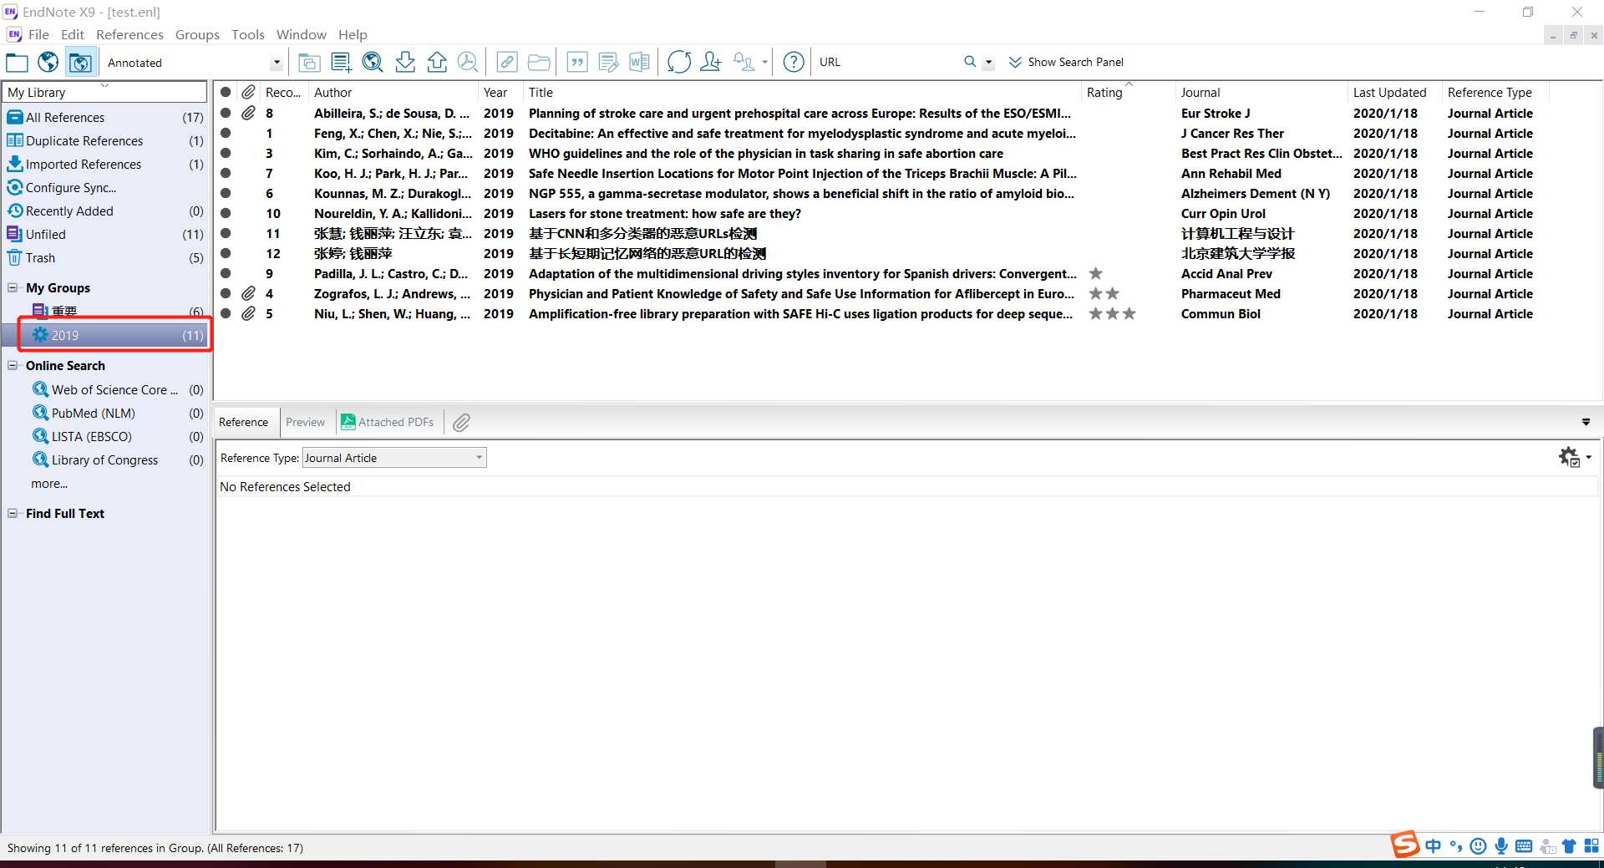Select Integrated Library & Online Search Mode icon

(80, 62)
